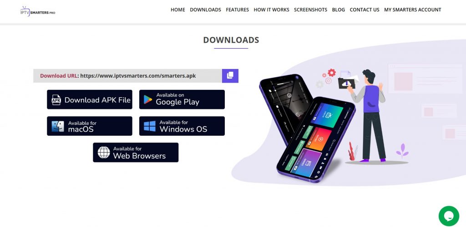The height and width of the screenshot is (227, 466).
Task: Click the Windows logo icon
Action: coord(150,126)
